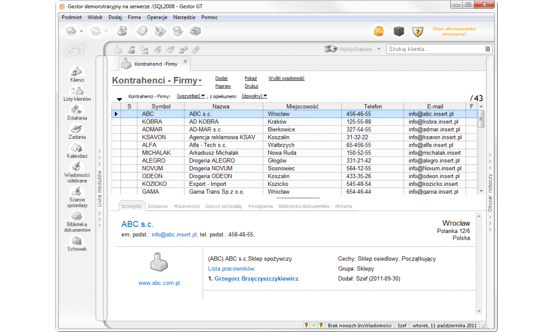Image resolution: width=553 pixels, height=332 pixels.
Task: Switch to the Historia tab
Action: [343, 206]
